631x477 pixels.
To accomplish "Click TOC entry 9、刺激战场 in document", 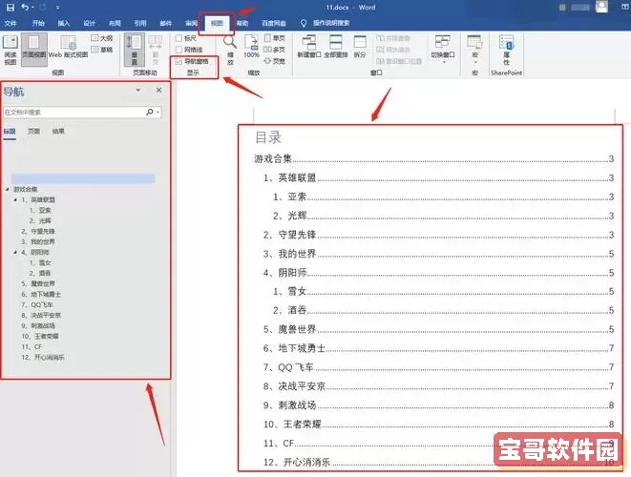I will [x=438, y=405].
